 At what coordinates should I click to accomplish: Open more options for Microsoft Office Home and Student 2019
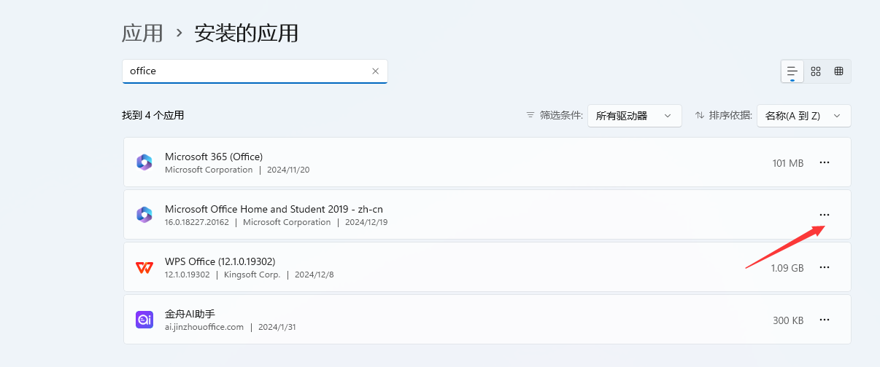pyautogui.click(x=825, y=215)
